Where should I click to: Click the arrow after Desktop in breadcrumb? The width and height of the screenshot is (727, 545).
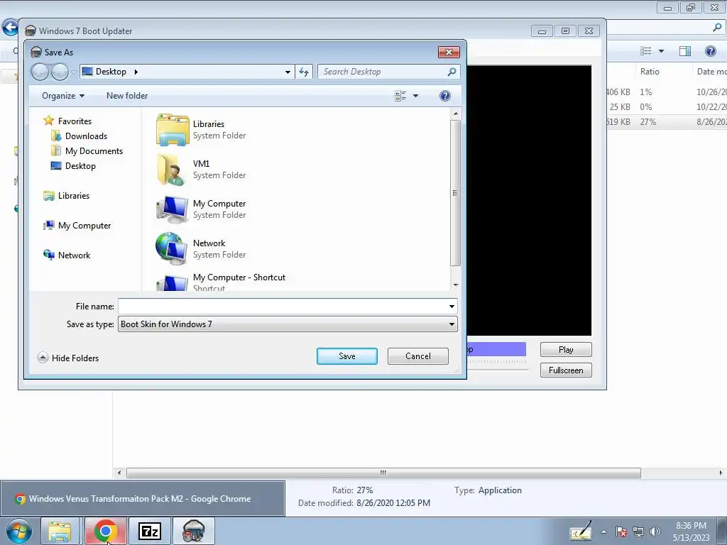pyautogui.click(x=136, y=72)
